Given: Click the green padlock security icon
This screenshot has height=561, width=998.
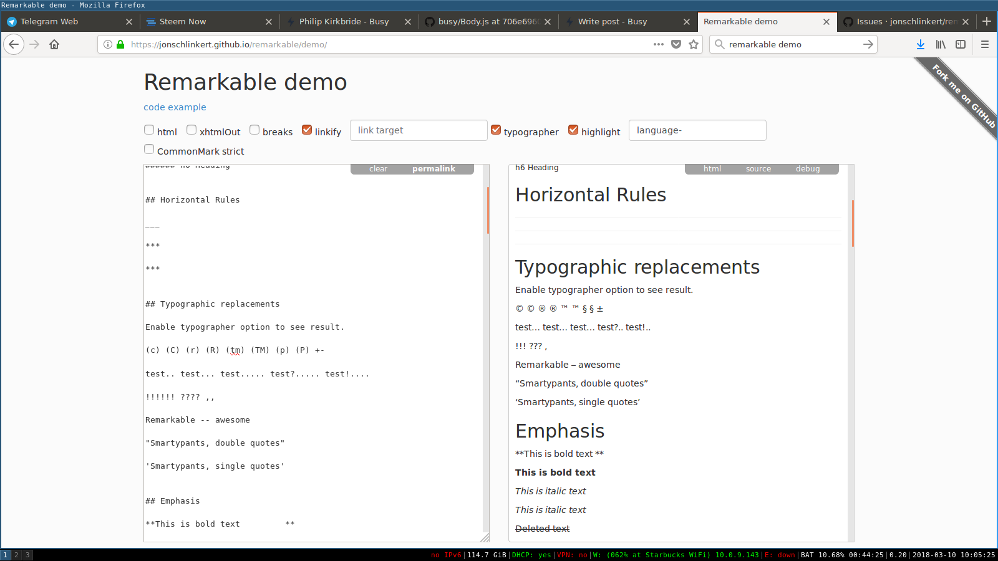Looking at the screenshot, I should pos(120,44).
